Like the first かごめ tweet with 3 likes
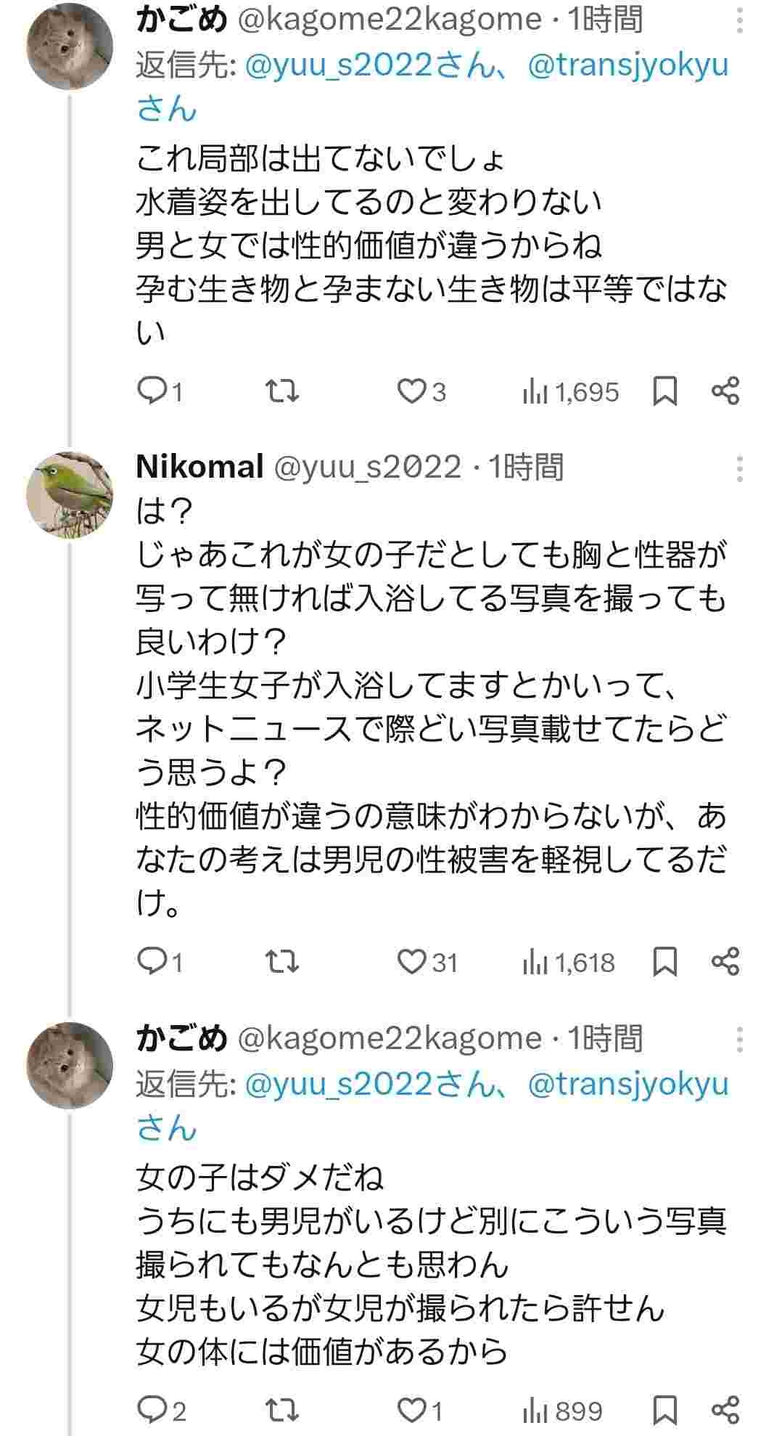Image resolution: width=782 pixels, height=1436 pixels. coord(412,392)
